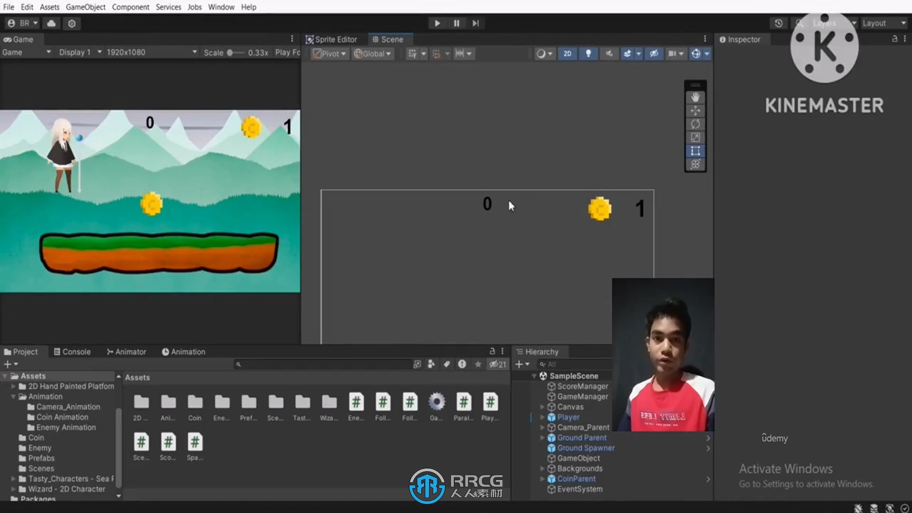Click GameManager in the Hierarchy
This screenshot has width=912, height=513.
click(581, 397)
